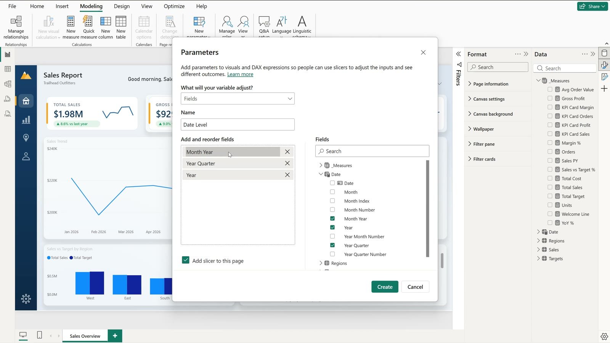This screenshot has width=610, height=343.
Task: Switch to Model view in left sidebar
Action: tap(8, 84)
